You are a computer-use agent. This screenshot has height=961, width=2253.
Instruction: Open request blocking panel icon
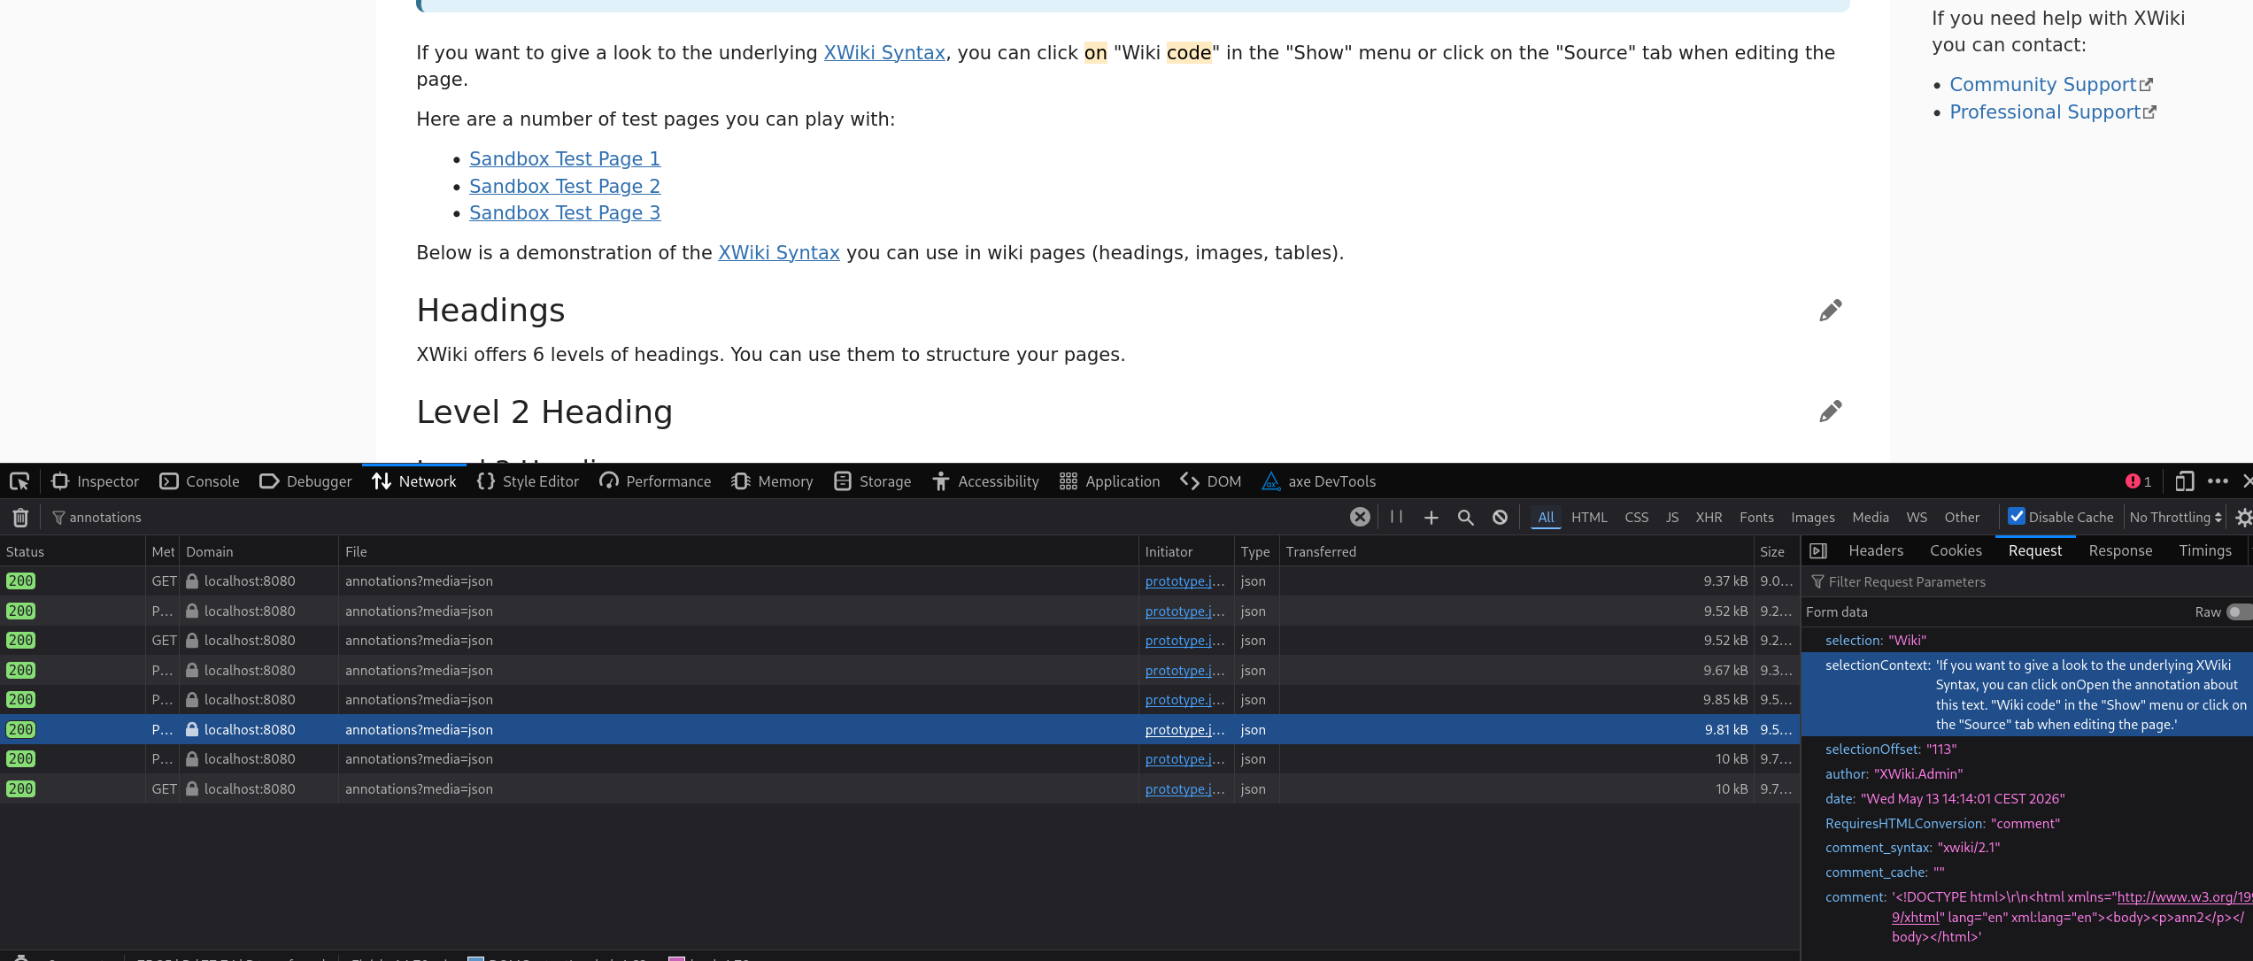coord(1500,518)
